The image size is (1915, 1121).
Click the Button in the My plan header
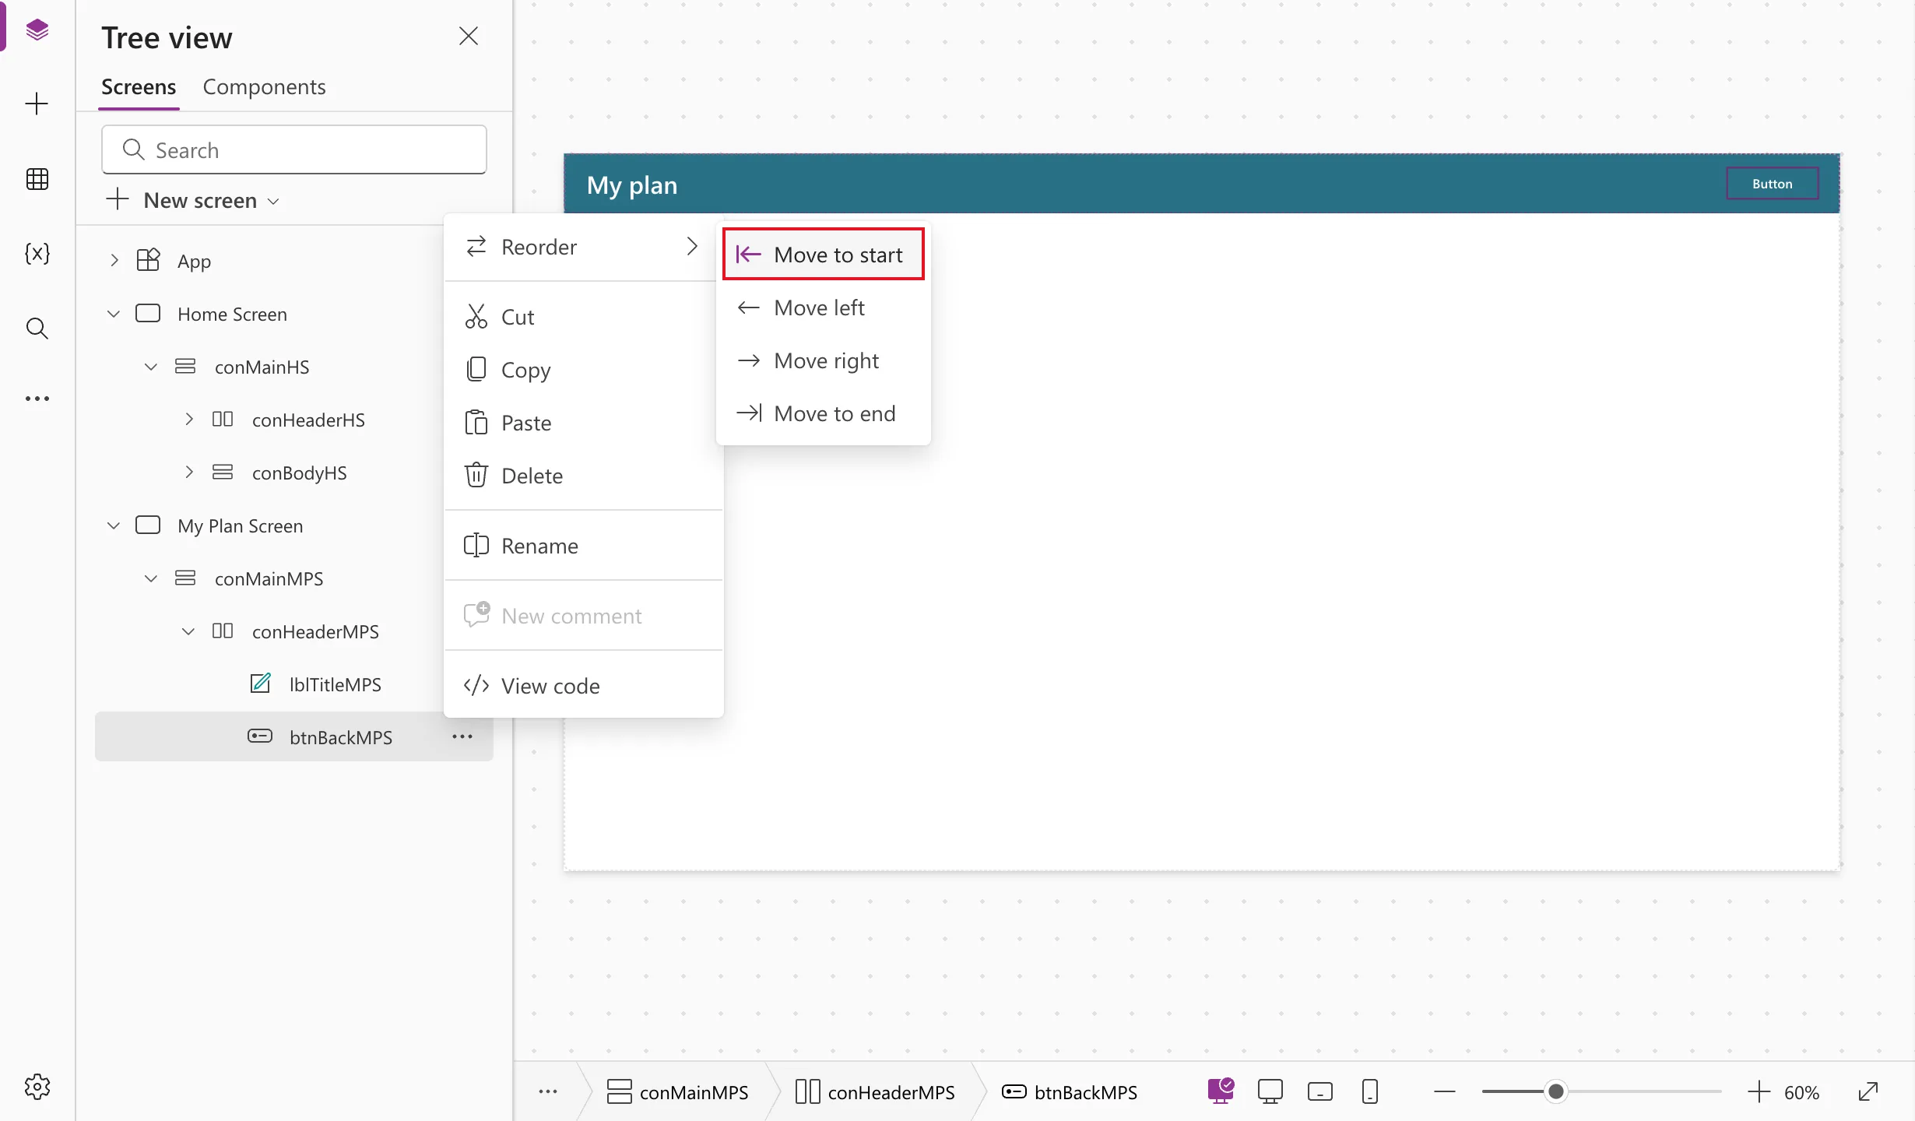click(x=1772, y=184)
